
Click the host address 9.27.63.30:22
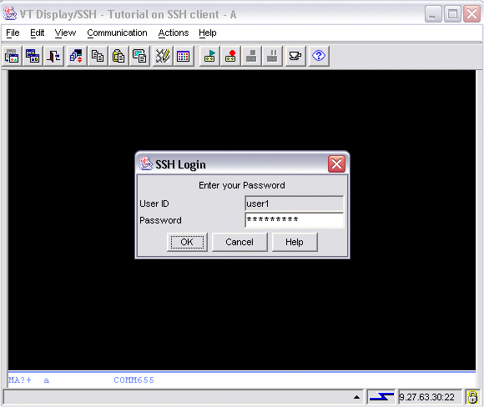[x=427, y=397]
